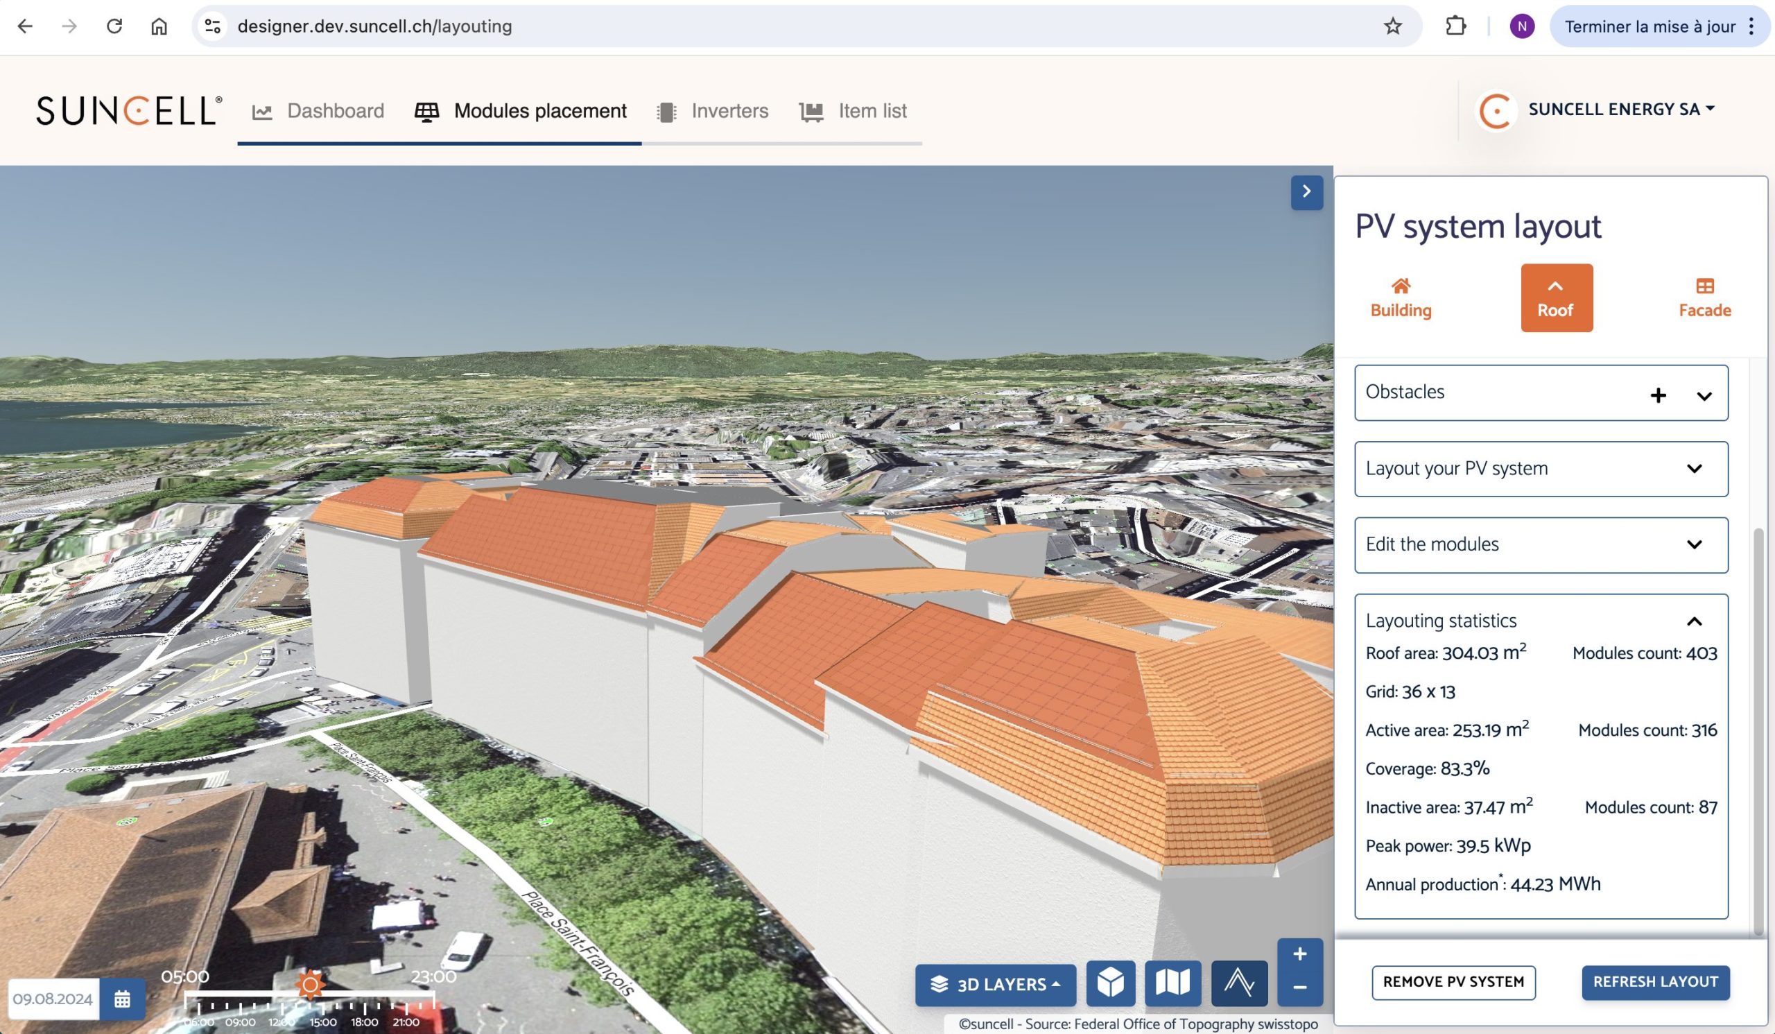Click the roof outline view icon
The image size is (1775, 1034).
coord(1238,983)
